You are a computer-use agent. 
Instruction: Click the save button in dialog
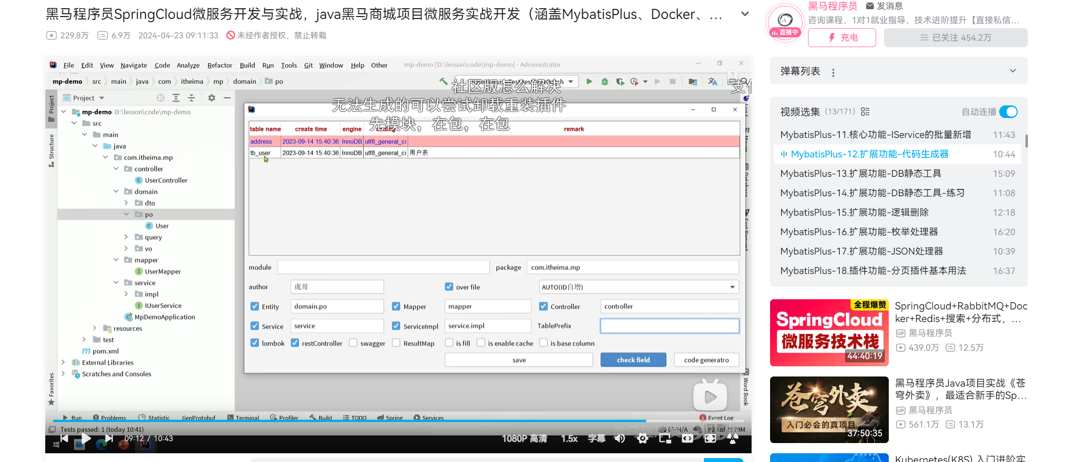click(519, 359)
